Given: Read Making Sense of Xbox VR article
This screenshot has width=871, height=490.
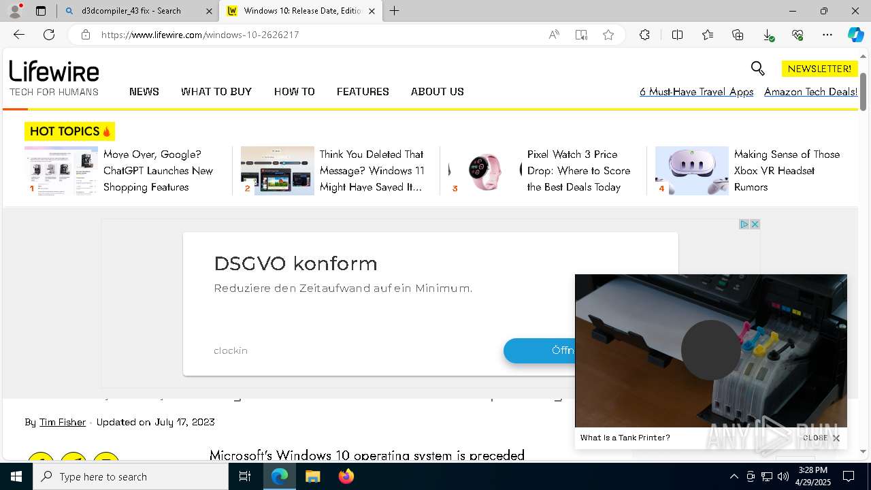Looking at the screenshot, I should pos(787,171).
